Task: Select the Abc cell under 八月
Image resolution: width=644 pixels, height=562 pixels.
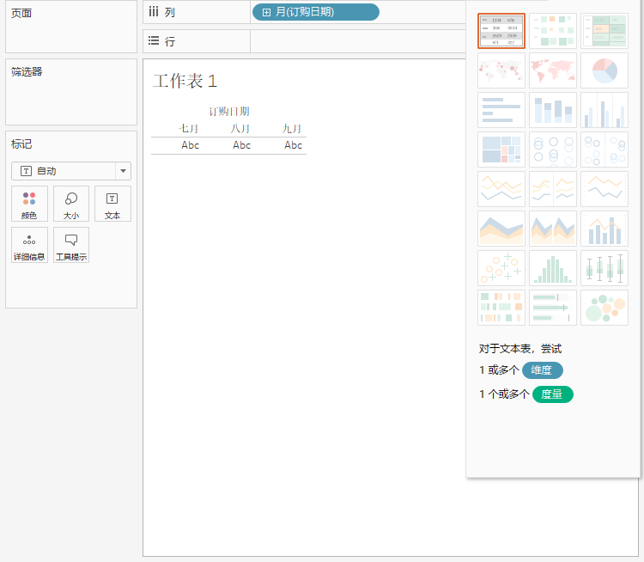Action: (x=241, y=145)
